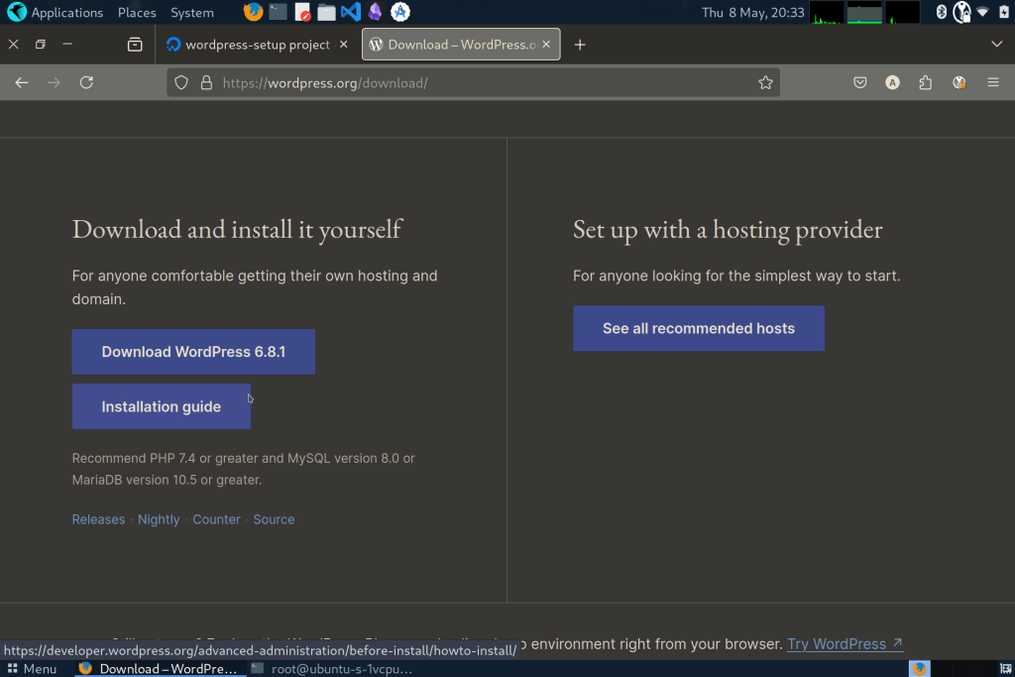Image resolution: width=1015 pixels, height=677 pixels.
Task: Focus the URL address bar
Action: (x=473, y=83)
